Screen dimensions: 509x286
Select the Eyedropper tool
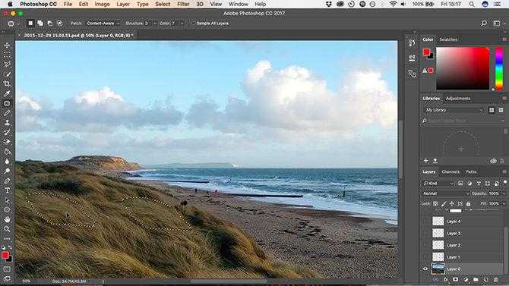(7, 94)
